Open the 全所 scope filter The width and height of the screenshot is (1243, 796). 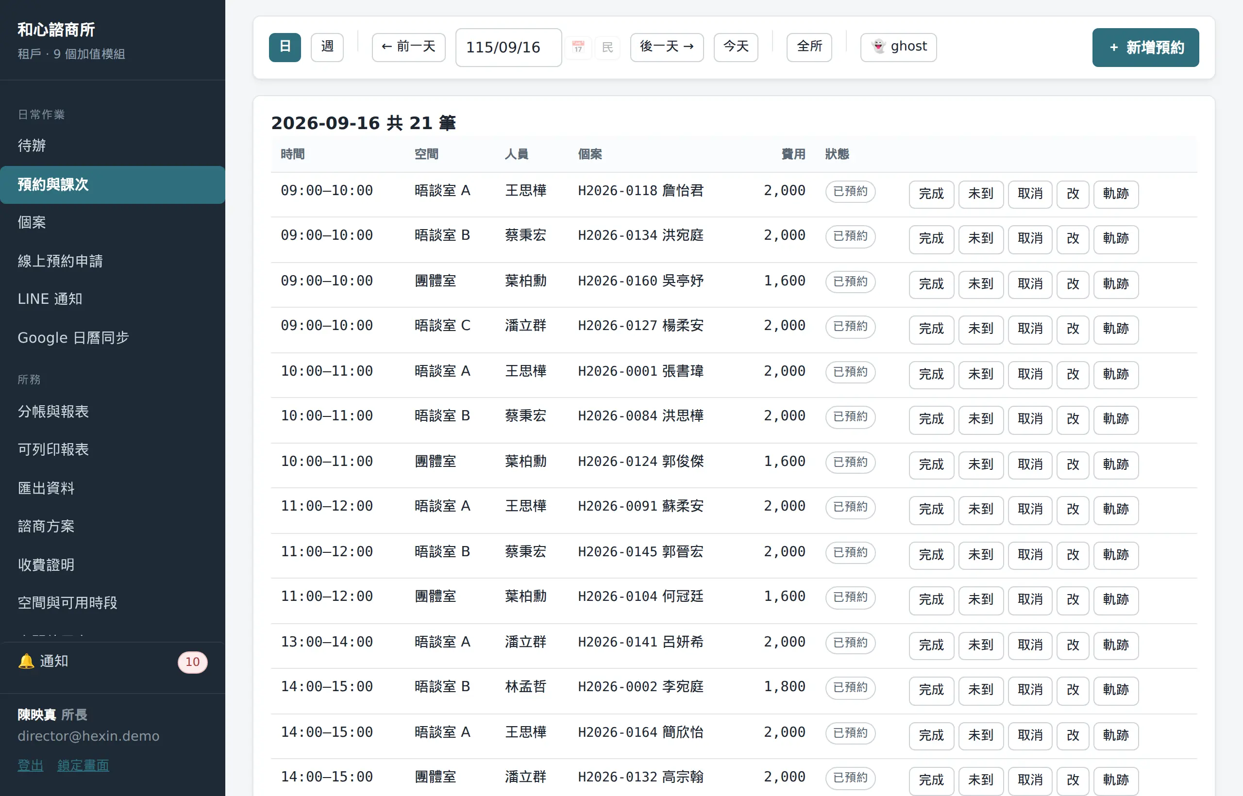coord(809,47)
